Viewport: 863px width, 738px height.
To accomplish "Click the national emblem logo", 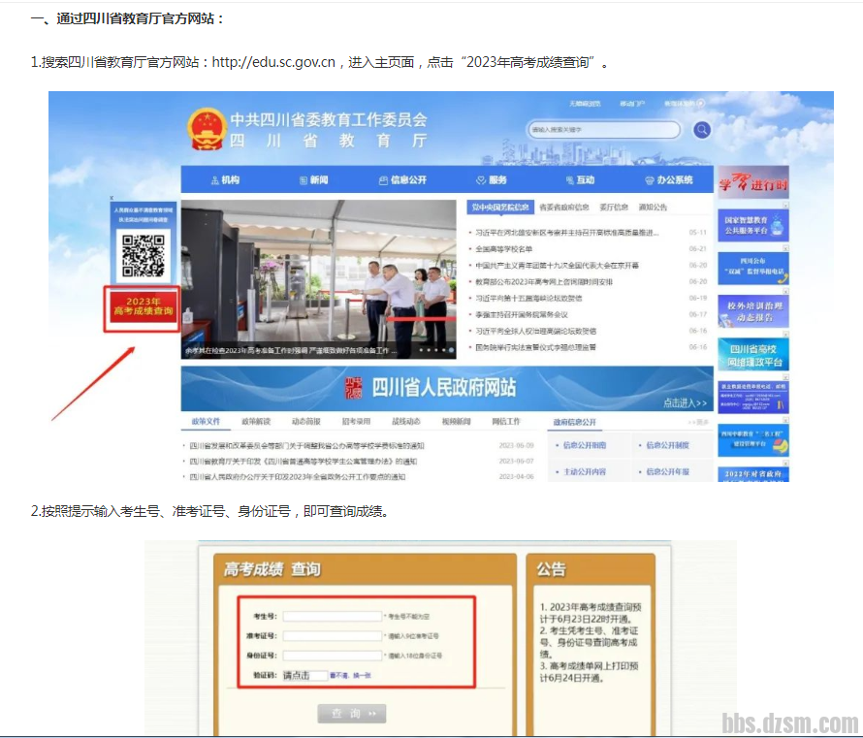I will pyautogui.click(x=205, y=129).
